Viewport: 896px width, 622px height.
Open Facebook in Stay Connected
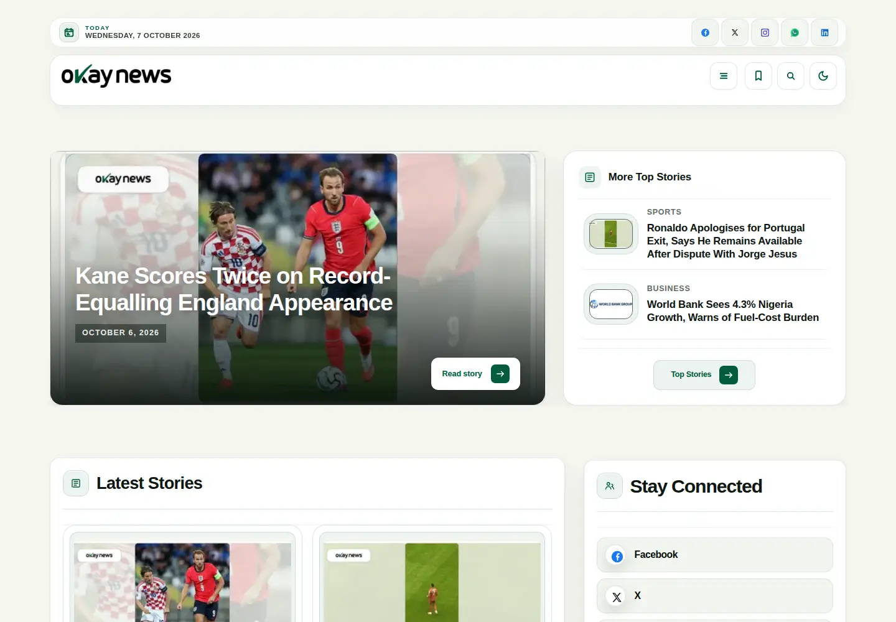[x=715, y=555]
